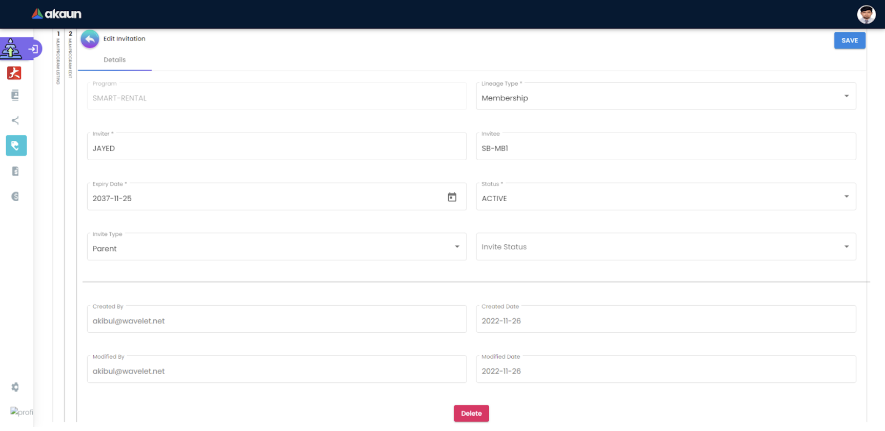Switch to the MLM Program Listing vertical tab
This screenshot has height=431, width=885.
click(x=58, y=57)
